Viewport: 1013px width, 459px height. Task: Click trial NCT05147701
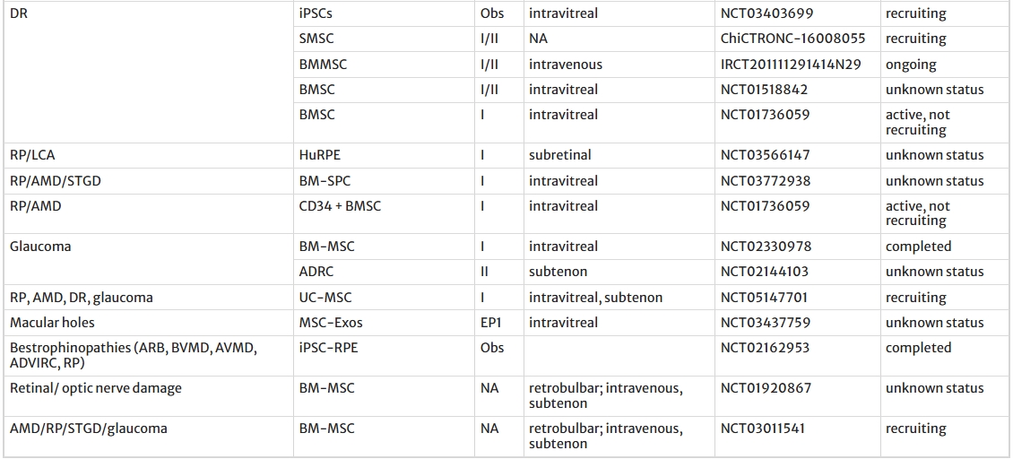pos(764,297)
